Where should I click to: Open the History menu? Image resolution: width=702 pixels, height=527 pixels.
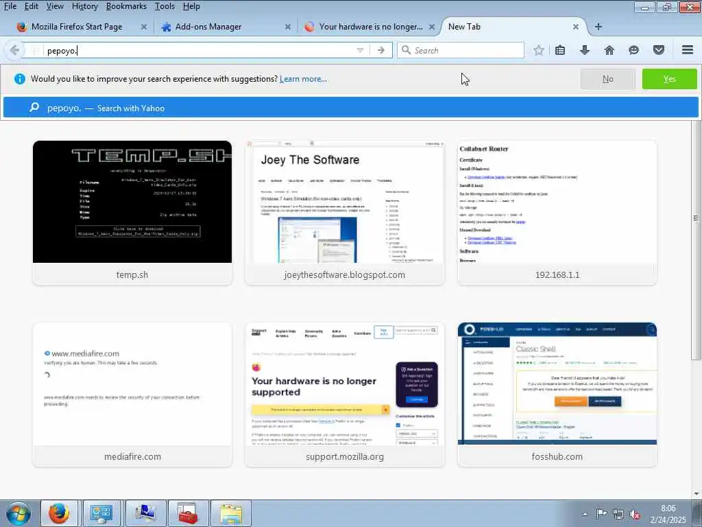[x=84, y=6]
